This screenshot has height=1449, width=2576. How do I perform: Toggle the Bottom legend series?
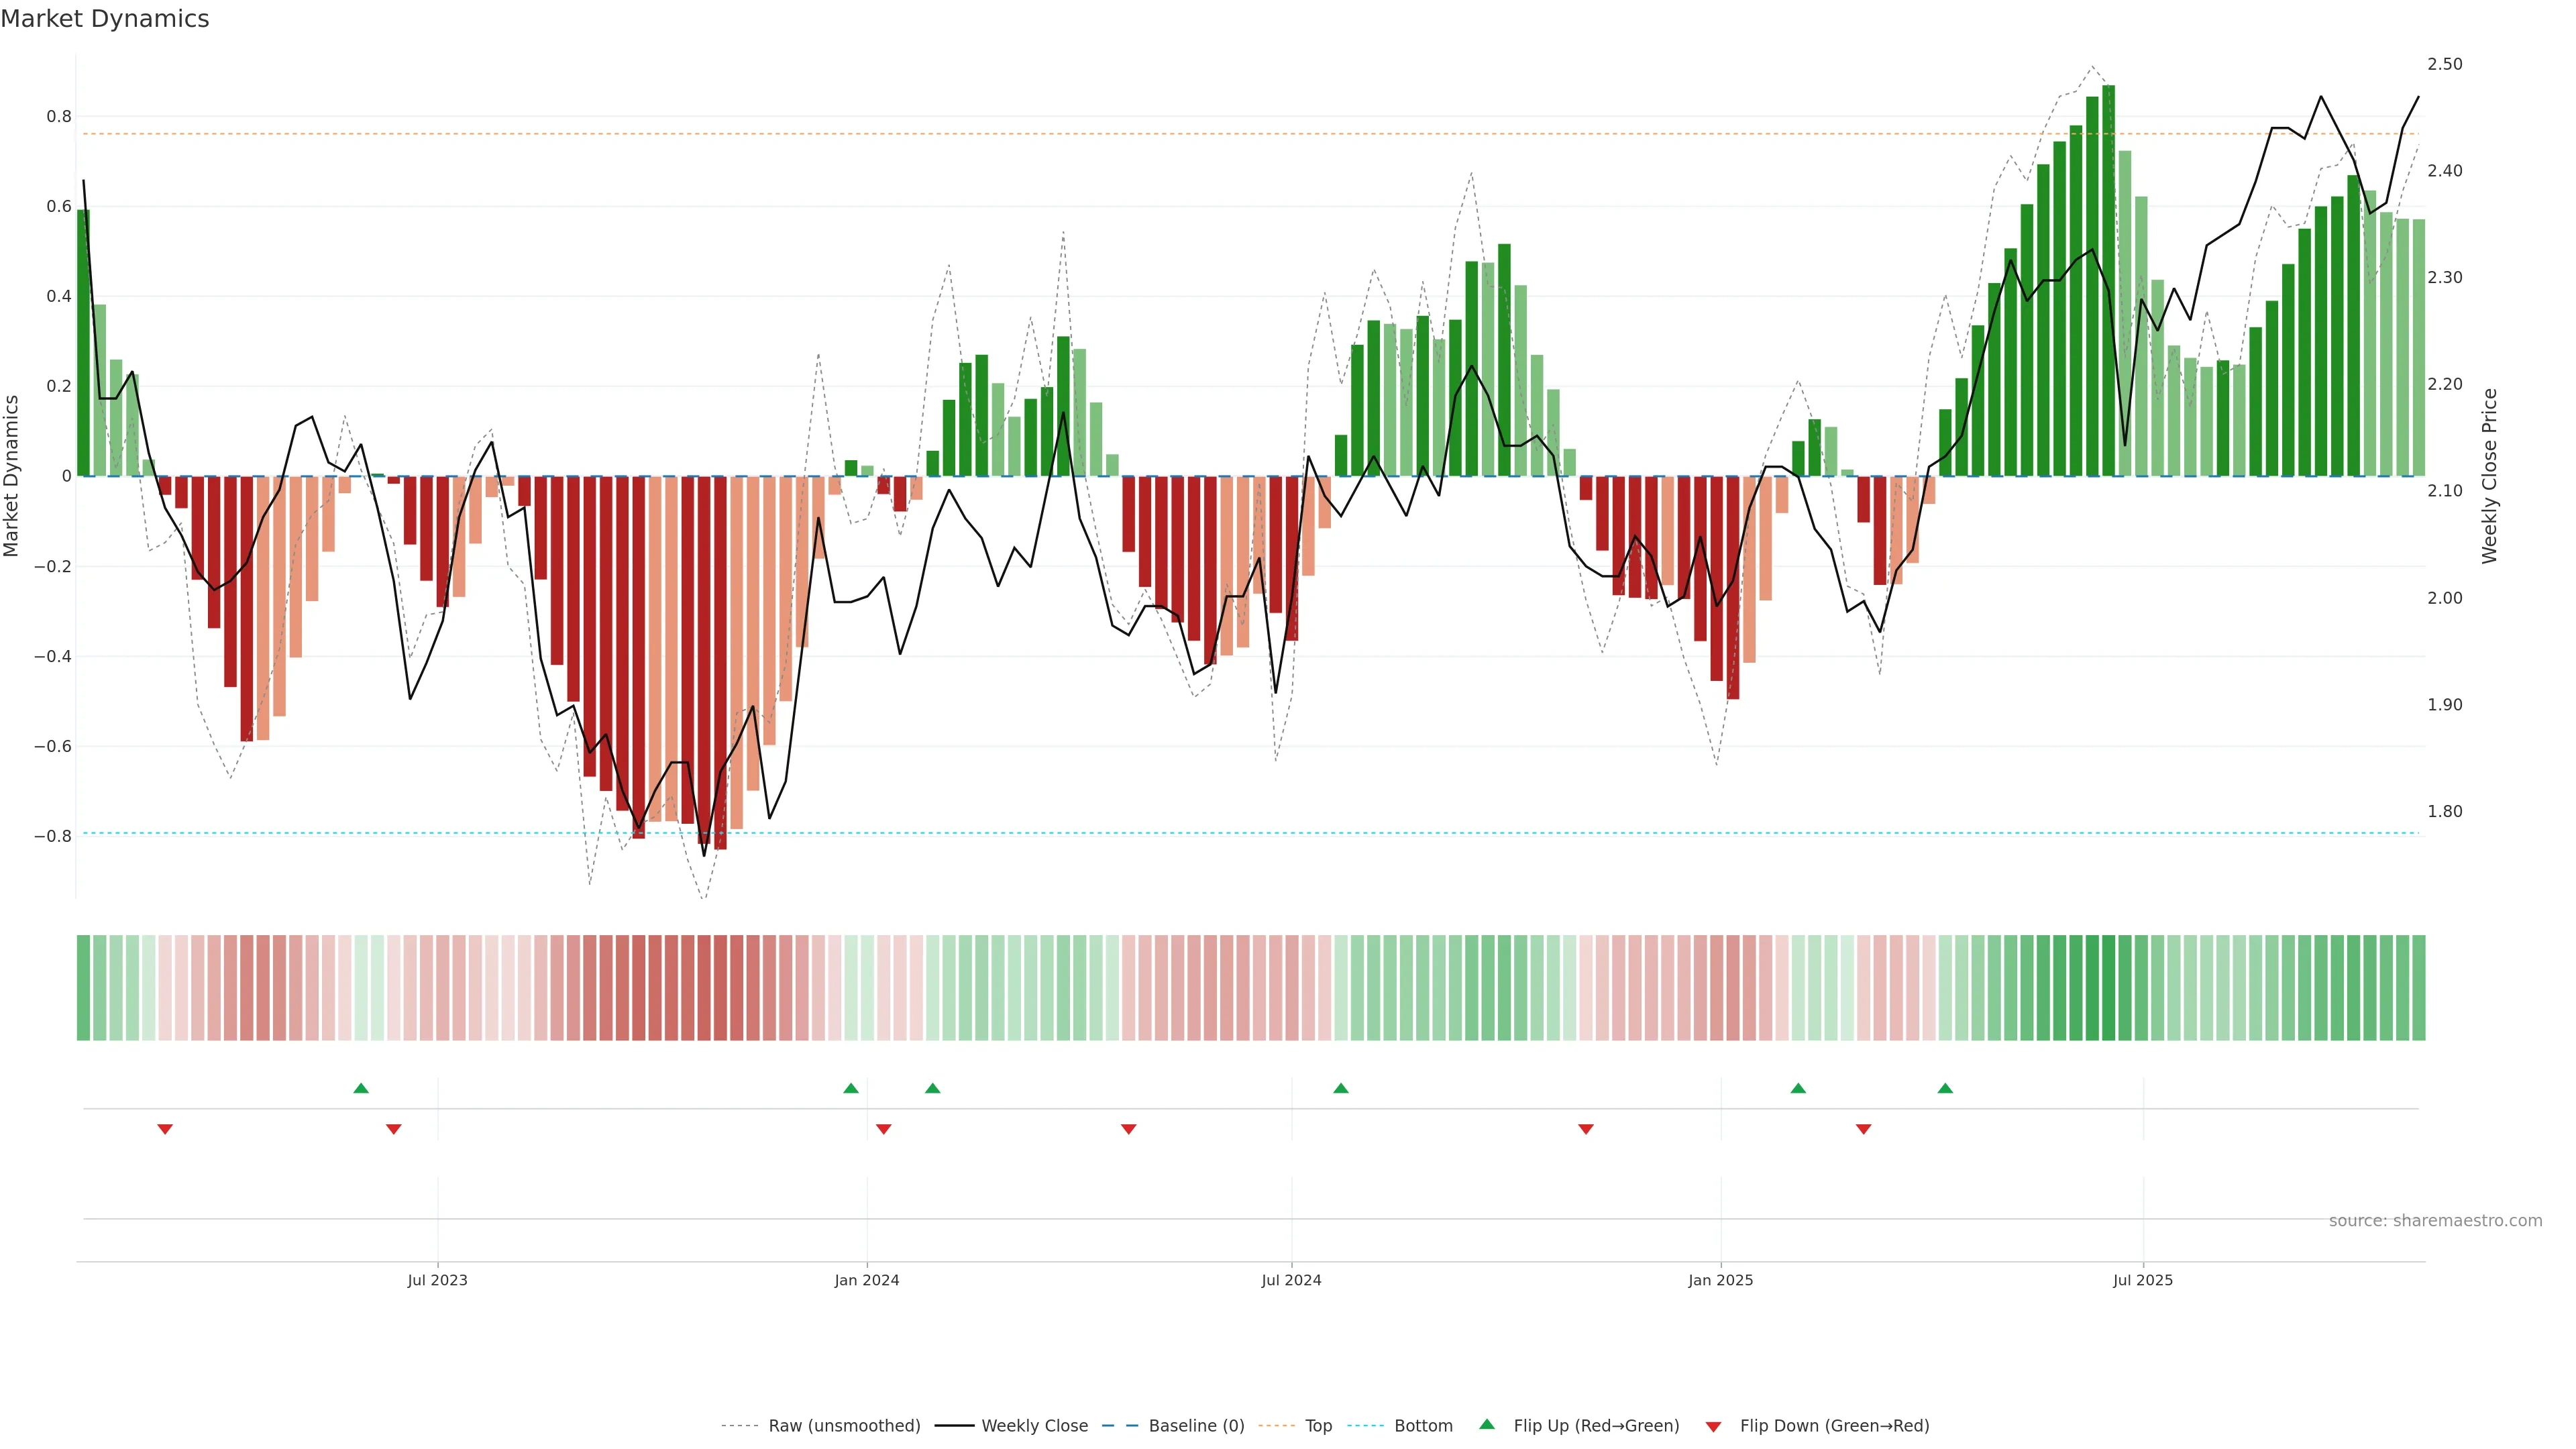pyautogui.click(x=1423, y=1426)
